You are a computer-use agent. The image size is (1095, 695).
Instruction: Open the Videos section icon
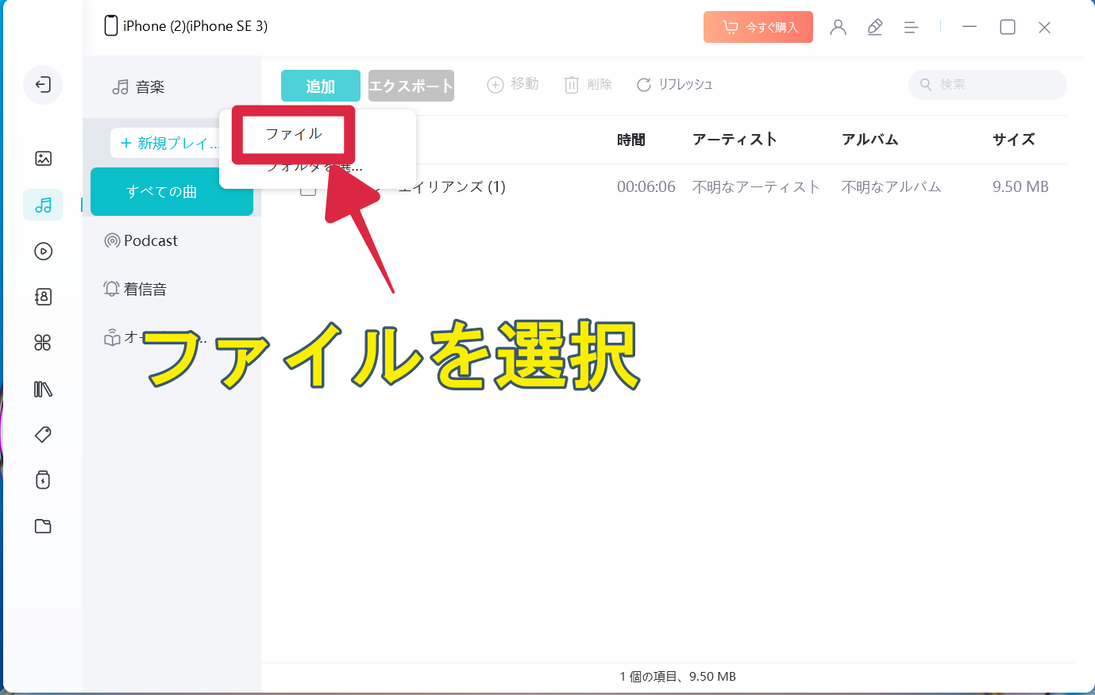[x=43, y=252]
